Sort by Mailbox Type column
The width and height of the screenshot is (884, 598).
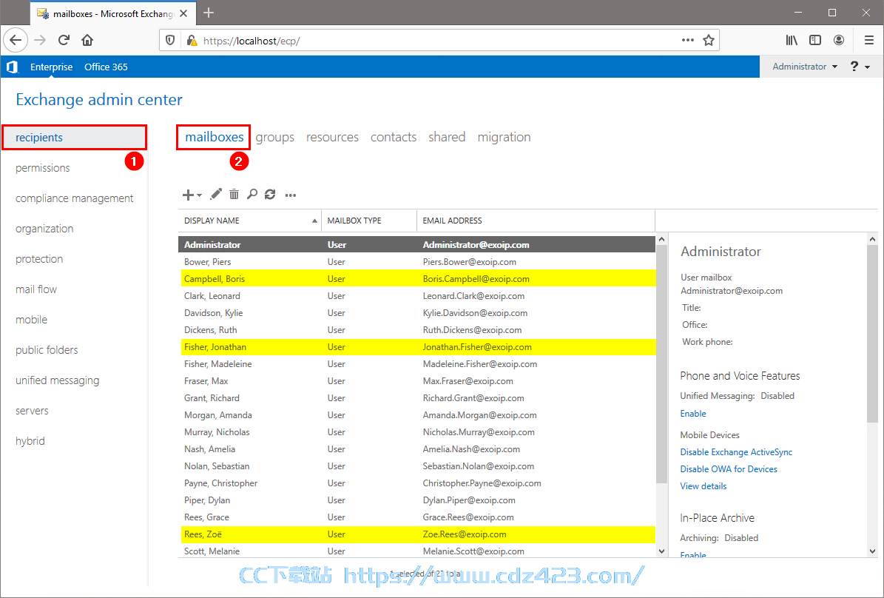pyautogui.click(x=368, y=221)
